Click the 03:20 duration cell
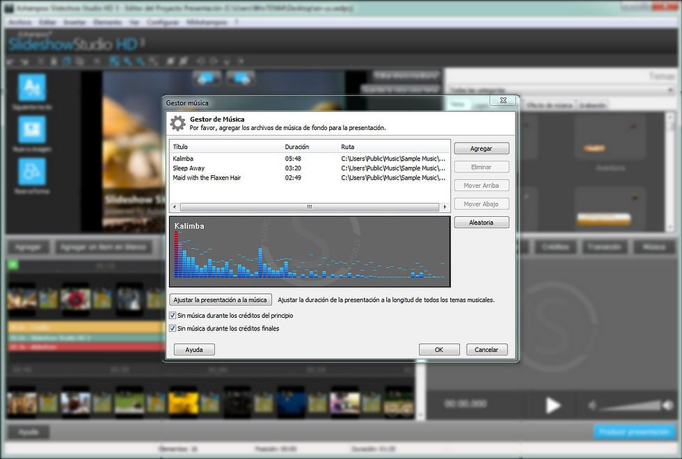 tap(293, 168)
